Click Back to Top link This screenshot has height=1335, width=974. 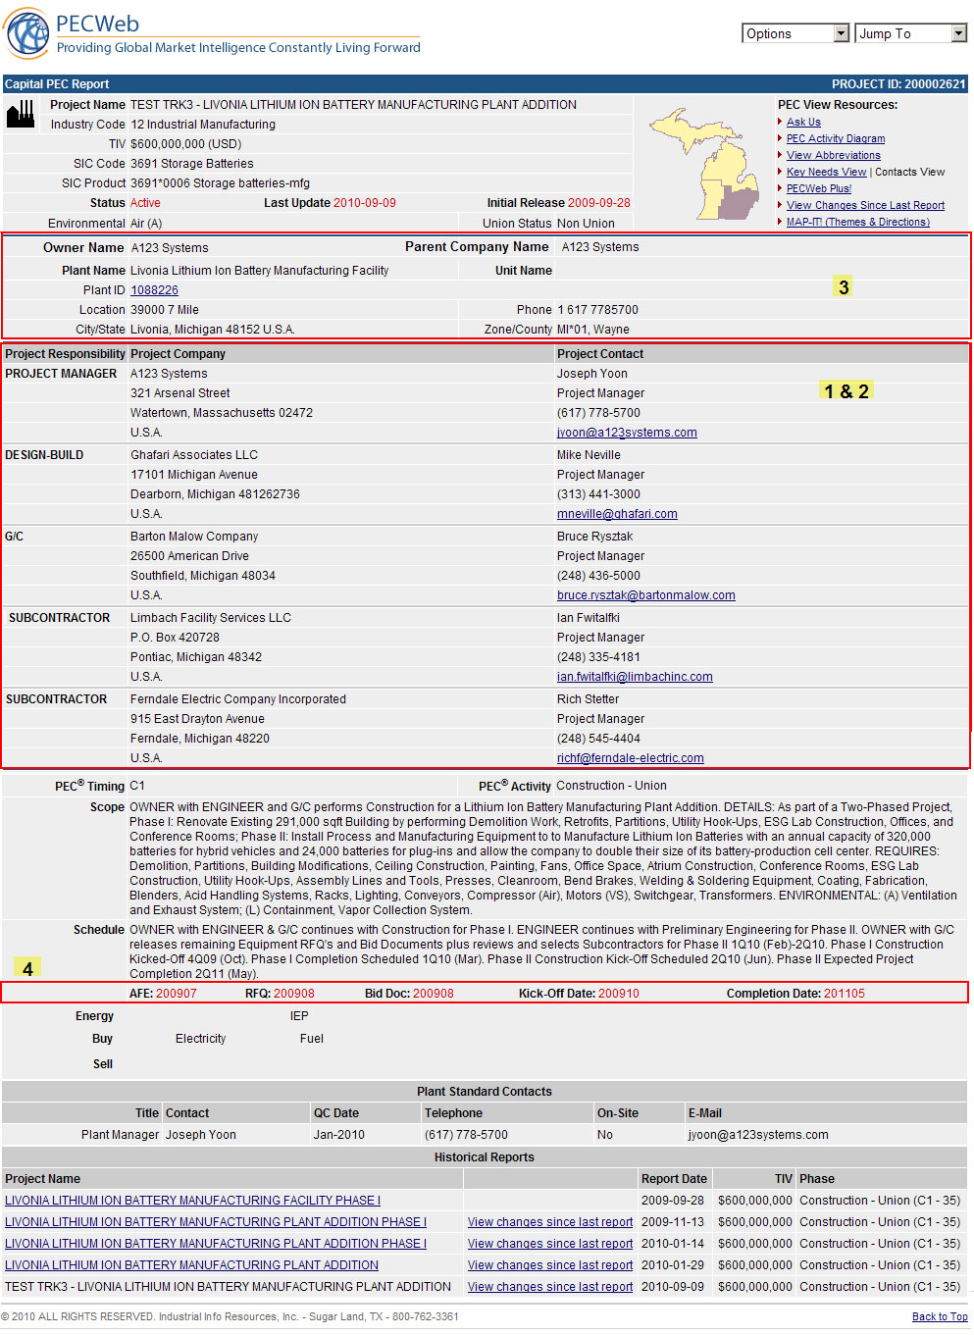point(939,1316)
